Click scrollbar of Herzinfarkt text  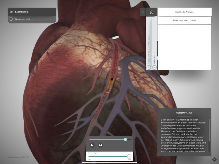click(x=209, y=130)
